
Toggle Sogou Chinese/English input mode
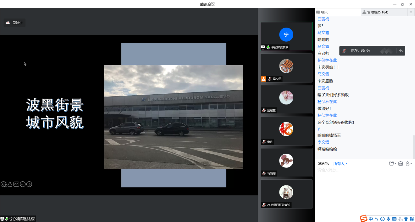point(371,219)
